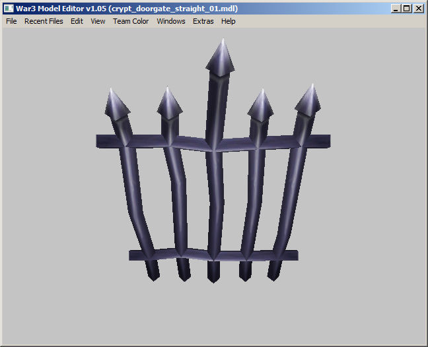Click the application icon in title bar
428x347 pixels.
tap(9, 9)
